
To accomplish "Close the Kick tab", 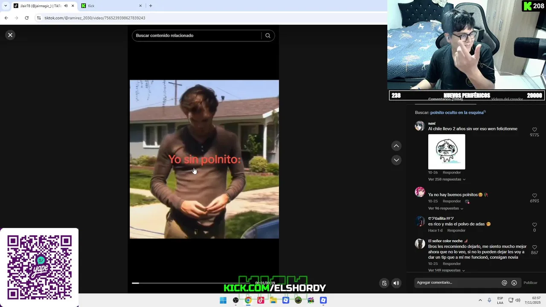I will (140, 6).
